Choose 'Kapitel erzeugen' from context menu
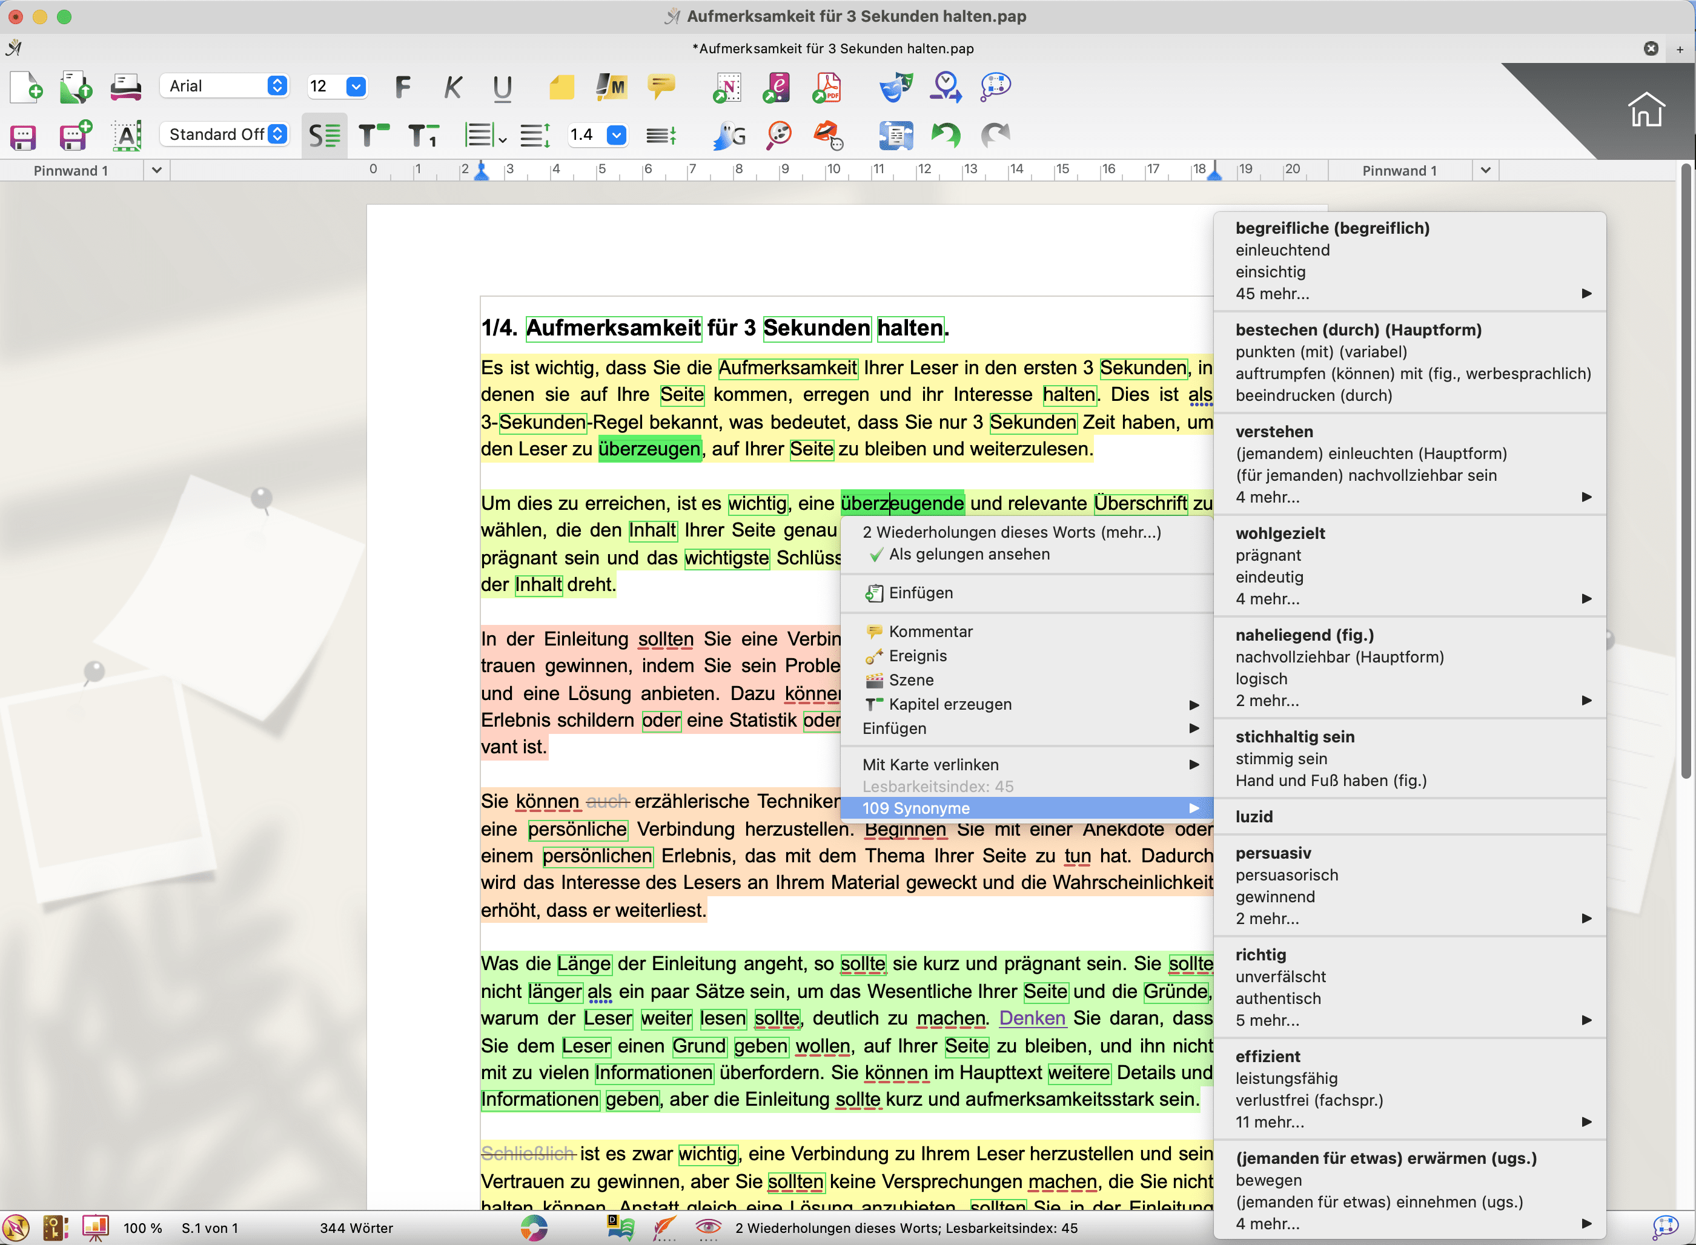The width and height of the screenshot is (1696, 1245). click(950, 704)
